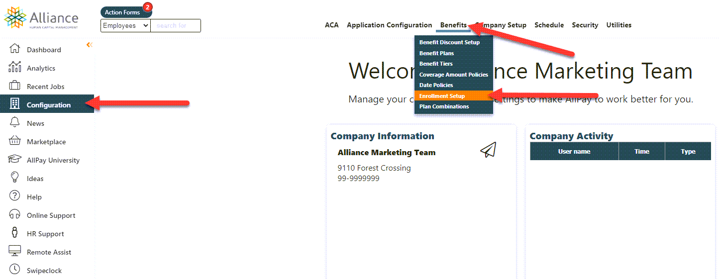Sort by the Type column header
719x279 pixels.
tap(688, 151)
